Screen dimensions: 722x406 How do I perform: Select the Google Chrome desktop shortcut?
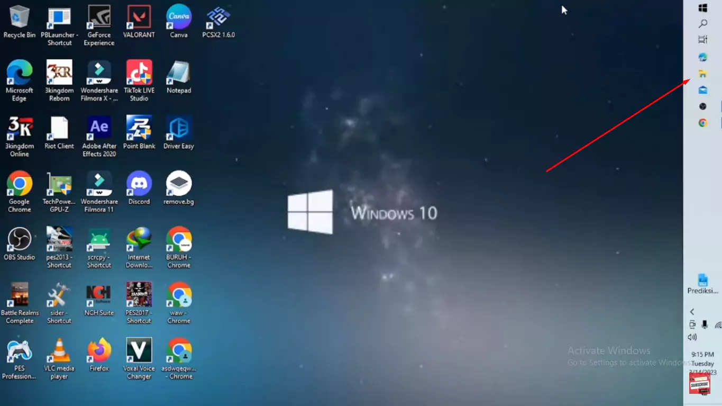click(20, 193)
